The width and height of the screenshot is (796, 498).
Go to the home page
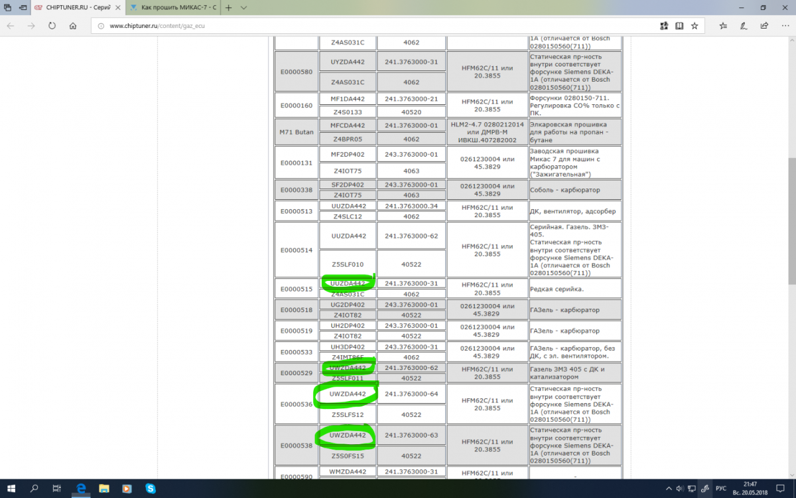coord(72,26)
